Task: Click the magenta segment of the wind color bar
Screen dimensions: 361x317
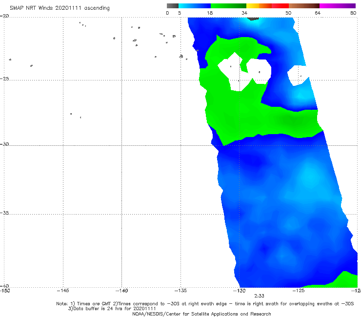Action: coord(338,6)
